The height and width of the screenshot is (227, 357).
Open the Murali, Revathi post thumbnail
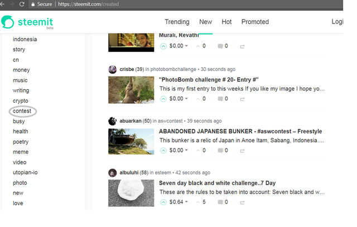[x=131, y=42]
